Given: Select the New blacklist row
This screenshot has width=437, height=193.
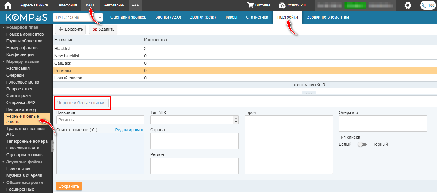Looking at the screenshot, I should pyautogui.click(x=245, y=56).
